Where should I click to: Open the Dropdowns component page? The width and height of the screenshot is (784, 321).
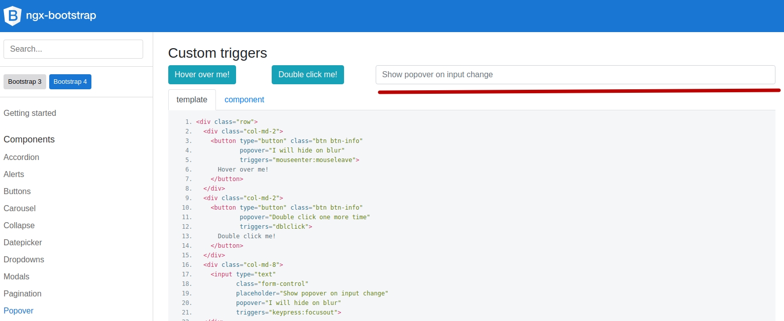pos(24,259)
